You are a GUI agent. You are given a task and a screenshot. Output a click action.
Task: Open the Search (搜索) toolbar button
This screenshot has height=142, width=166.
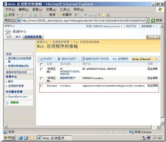[x=51, y=15]
